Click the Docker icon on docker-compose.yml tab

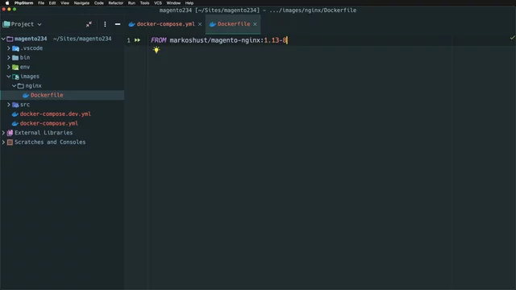pyautogui.click(x=131, y=24)
